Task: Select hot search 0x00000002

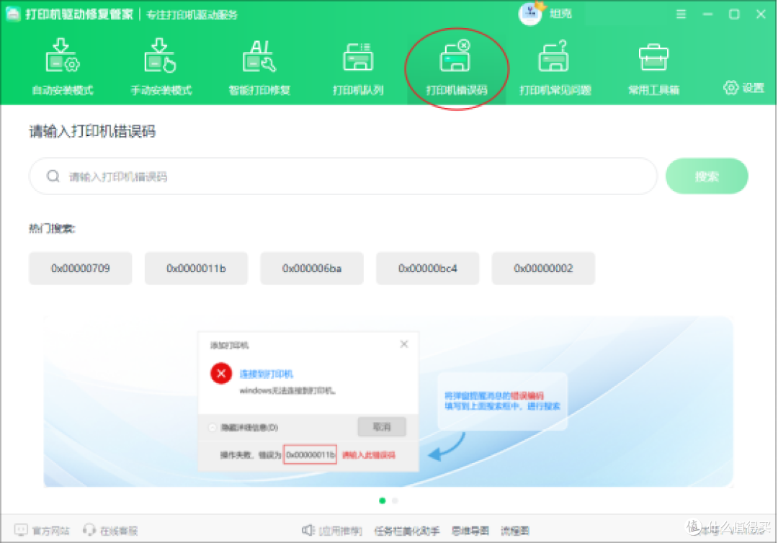Action: pos(543,269)
